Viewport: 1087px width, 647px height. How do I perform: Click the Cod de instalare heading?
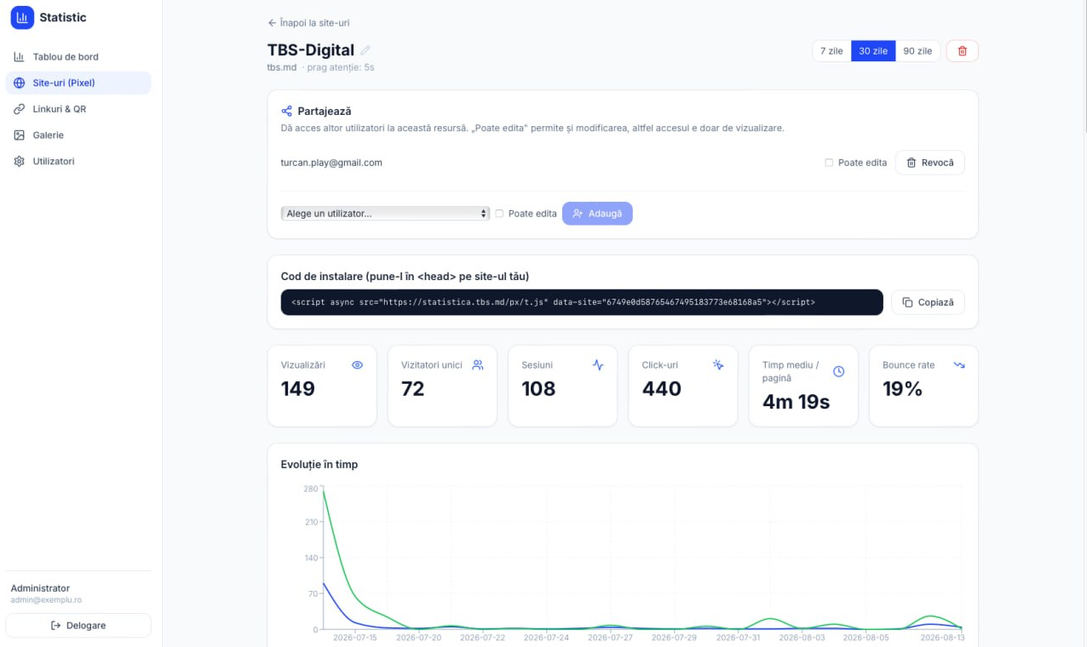pos(405,276)
